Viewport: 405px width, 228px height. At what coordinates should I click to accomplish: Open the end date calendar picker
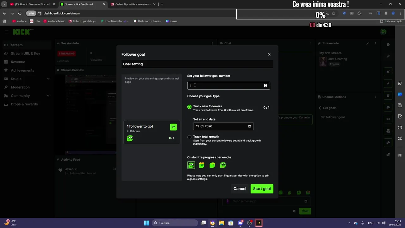(249, 126)
